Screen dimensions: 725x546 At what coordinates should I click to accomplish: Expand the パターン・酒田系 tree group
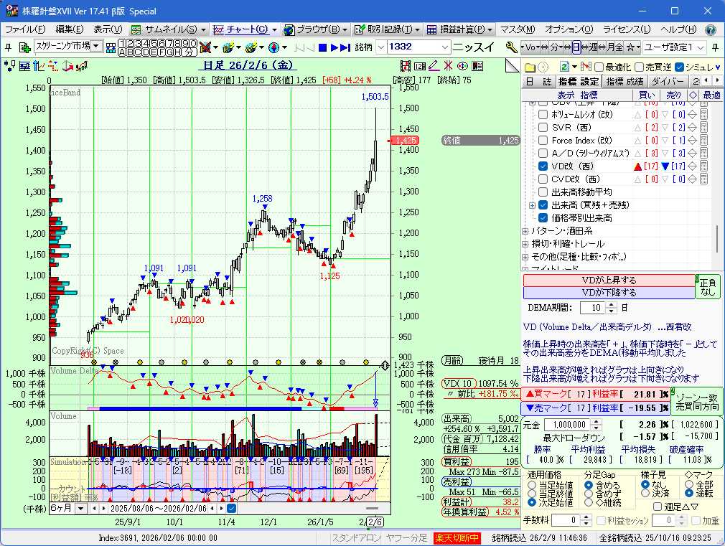coord(525,231)
